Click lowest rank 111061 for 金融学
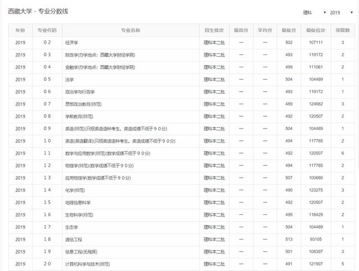This screenshot has height=271, width=359. pos(316,67)
